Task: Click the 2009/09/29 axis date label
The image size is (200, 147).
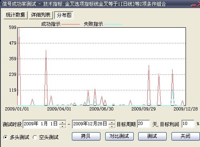Action: pos(143,109)
